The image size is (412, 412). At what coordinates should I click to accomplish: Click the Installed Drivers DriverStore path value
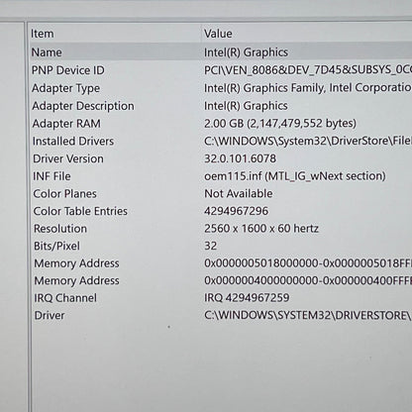308,141
